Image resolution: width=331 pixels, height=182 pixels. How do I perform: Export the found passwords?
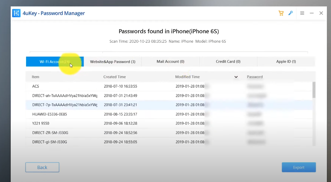pyautogui.click(x=299, y=167)
